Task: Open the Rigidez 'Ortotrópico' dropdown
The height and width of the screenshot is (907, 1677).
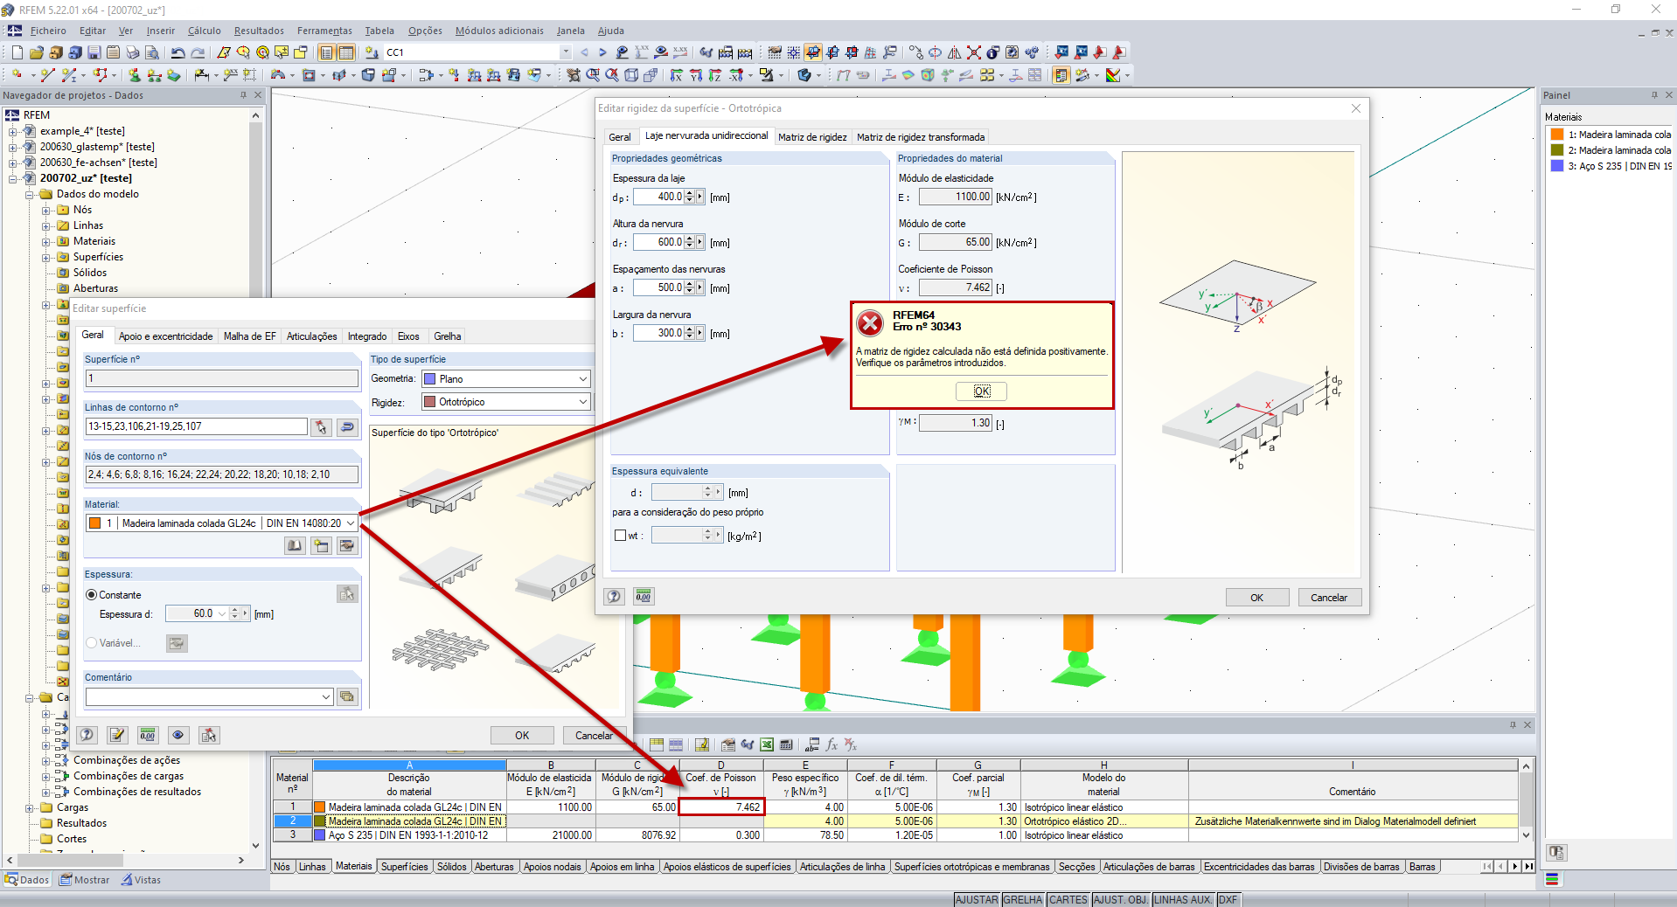Action: click(x=583, y=402)
